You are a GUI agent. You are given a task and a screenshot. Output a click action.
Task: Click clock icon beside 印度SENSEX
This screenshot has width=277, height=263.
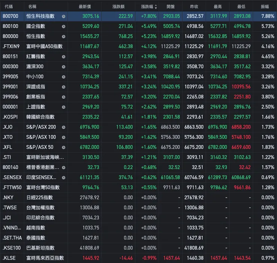point(64,178)
